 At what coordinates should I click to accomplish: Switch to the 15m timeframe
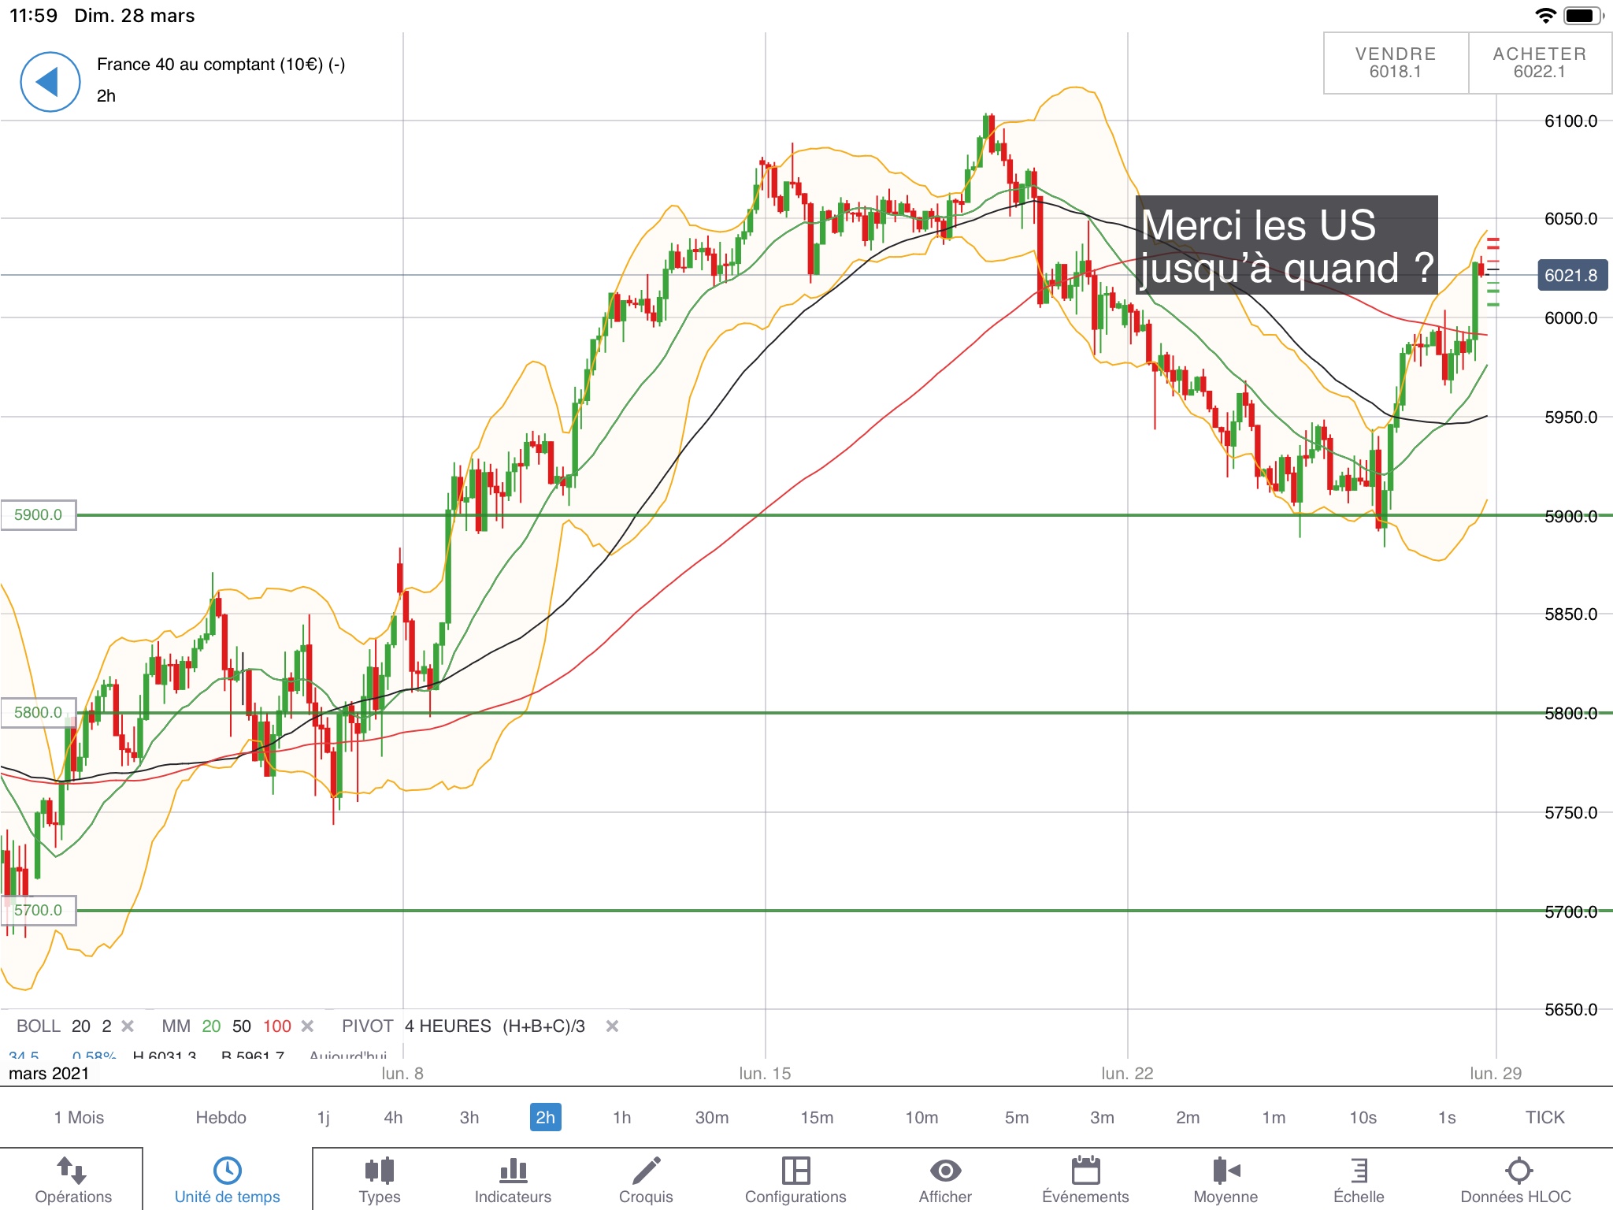pyautogui.click(x=817, y=1117)
